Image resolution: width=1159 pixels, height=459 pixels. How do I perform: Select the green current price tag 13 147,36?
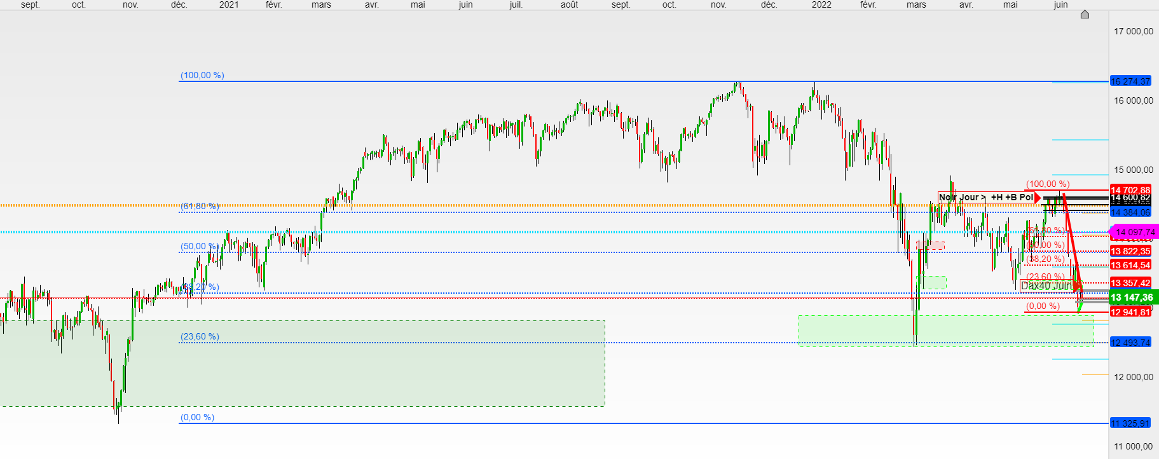[x=1131, y=297]
